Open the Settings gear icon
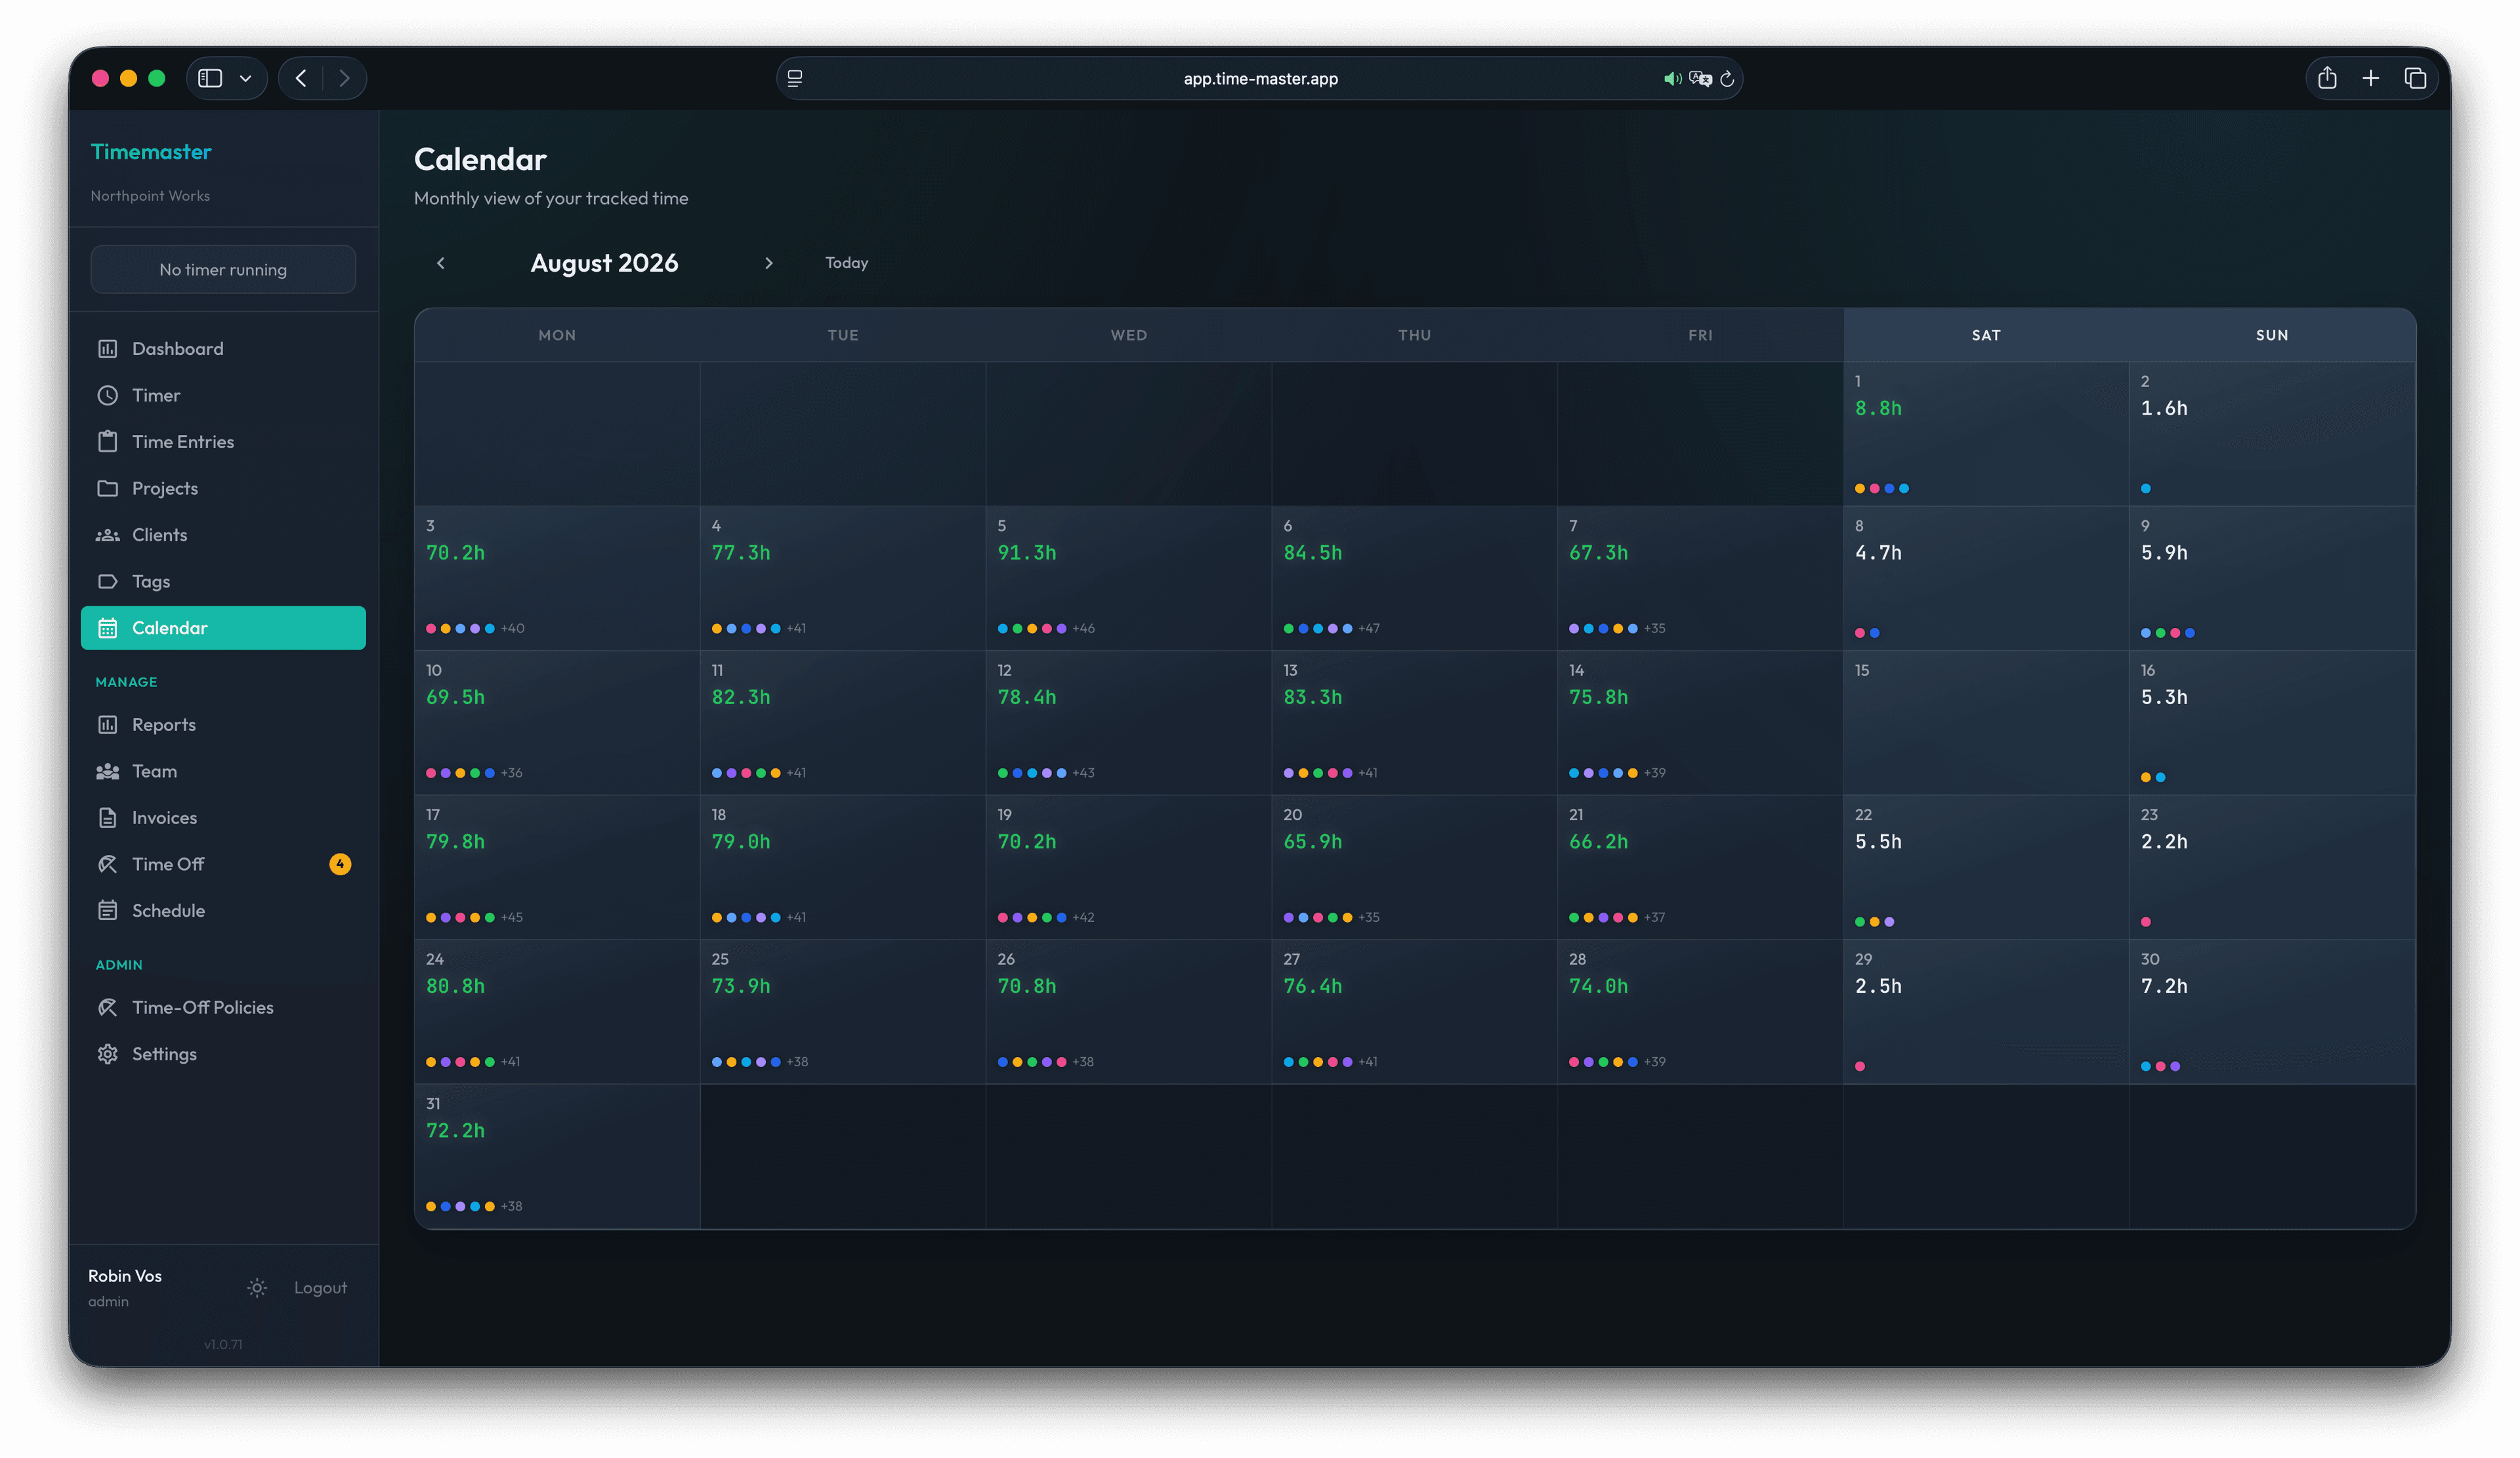Viewport: 2520px width, 1458px height. point(107,1054)
